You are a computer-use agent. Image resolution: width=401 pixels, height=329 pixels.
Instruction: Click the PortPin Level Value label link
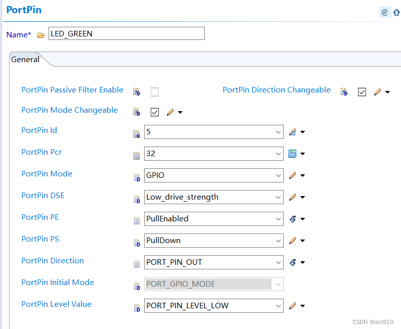56,304
